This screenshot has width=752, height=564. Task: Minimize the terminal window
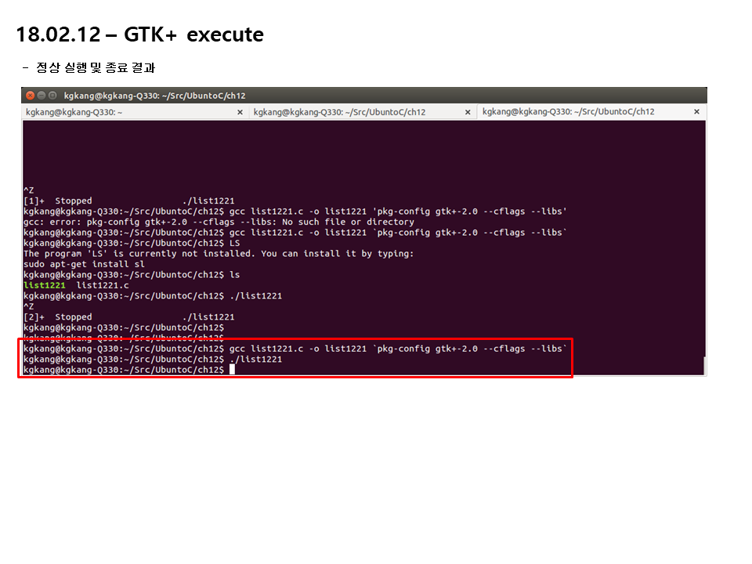tap(42, 96)
